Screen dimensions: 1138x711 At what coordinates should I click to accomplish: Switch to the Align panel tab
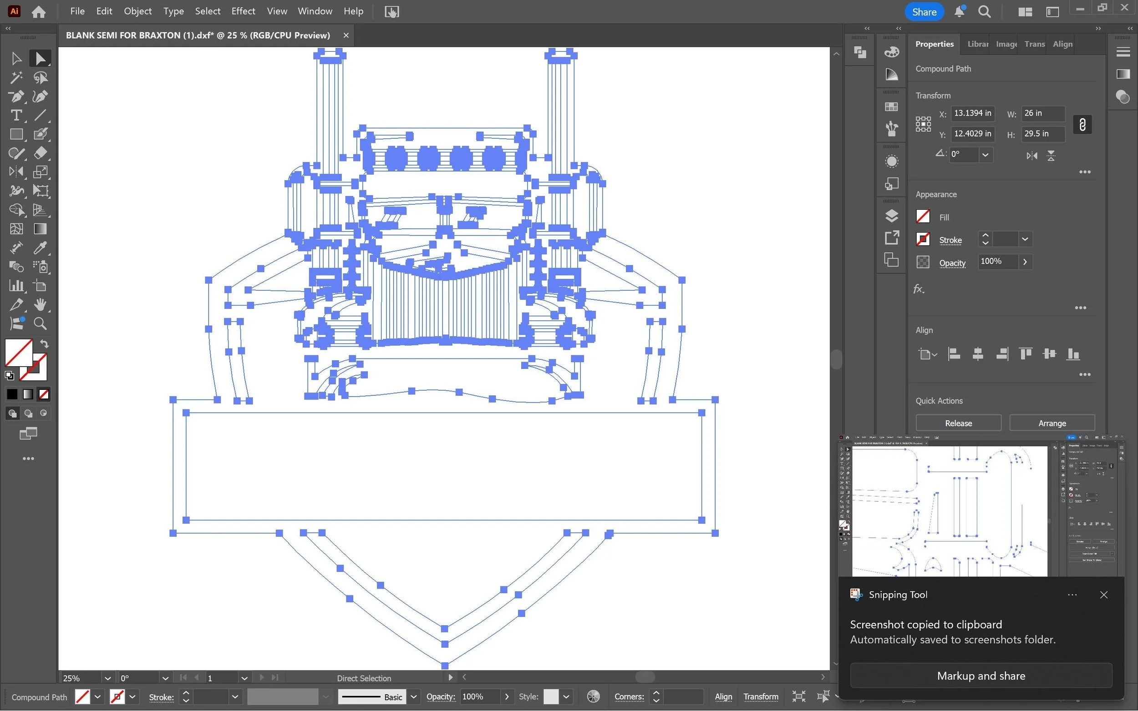click(1062, 44)
